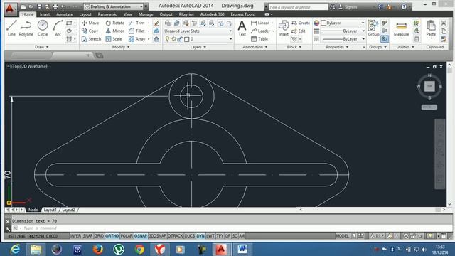Toggle SNAP mode in status bar
Screen dimensions: 455x256
pos(87,236)
